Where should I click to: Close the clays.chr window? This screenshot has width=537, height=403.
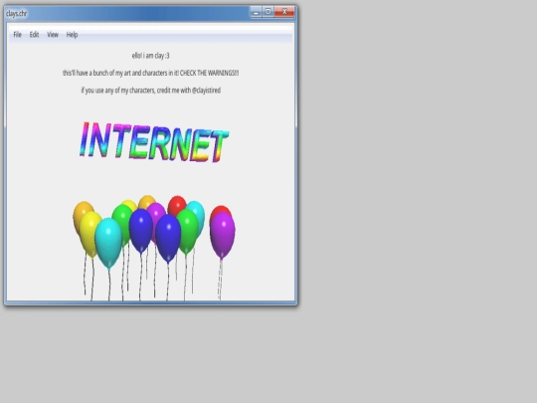click(284, 12)
